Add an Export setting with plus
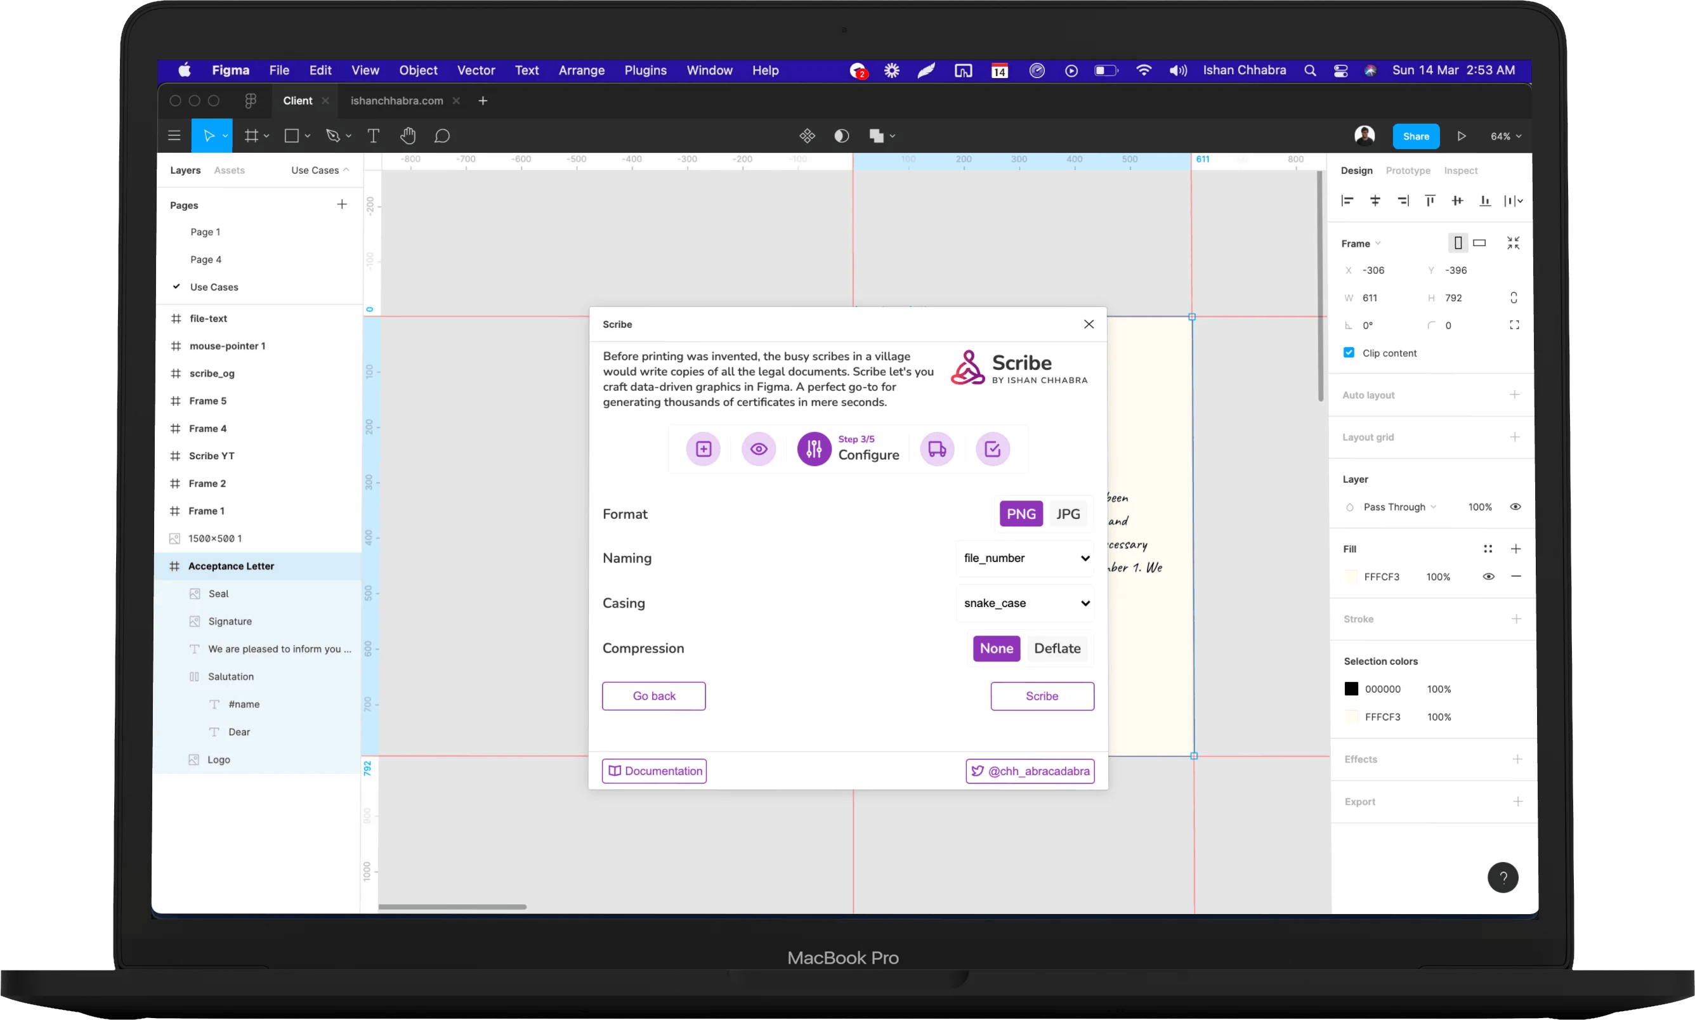 [1517, 801]
